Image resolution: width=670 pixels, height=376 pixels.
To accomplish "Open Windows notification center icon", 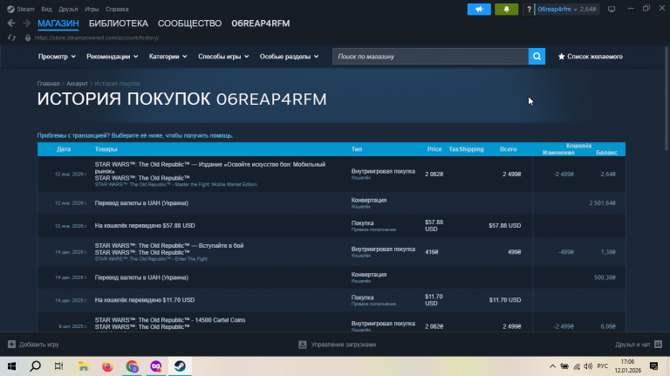I will (x=653, y=366).
